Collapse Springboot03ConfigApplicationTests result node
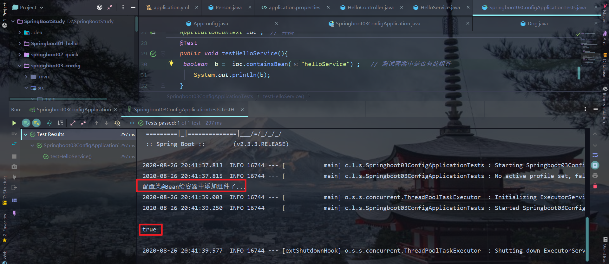609x264 pixels. click(x=32, y=145)
